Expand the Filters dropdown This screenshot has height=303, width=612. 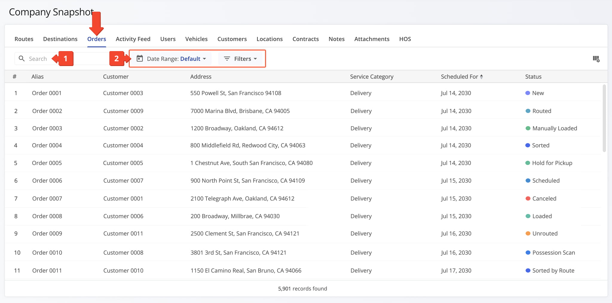click(241, 59)
